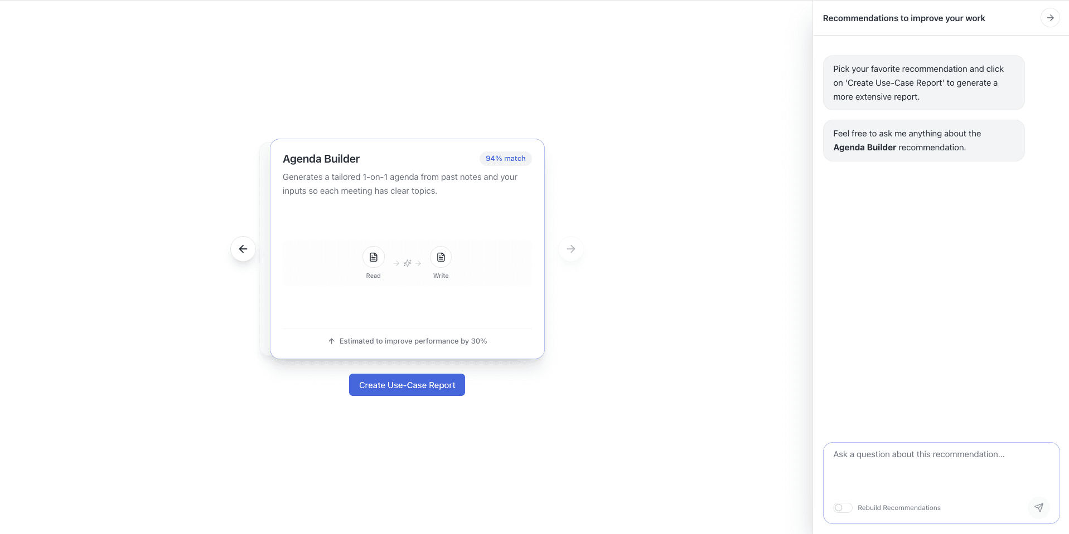
Task: Click the Rebuild Recommendations label
Action: point(899,508)
